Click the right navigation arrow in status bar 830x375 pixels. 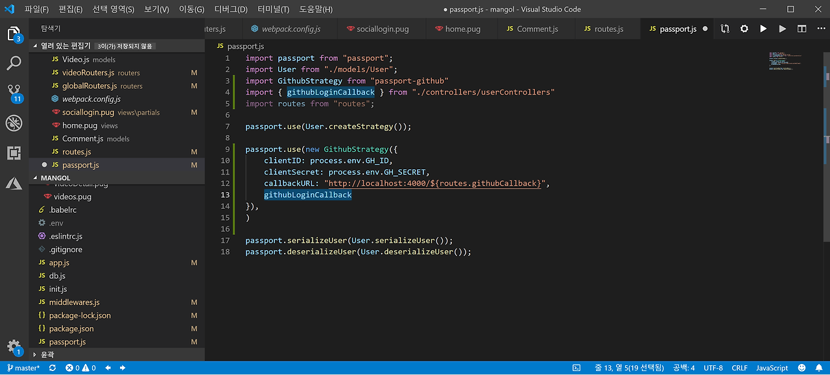pyautogui.click(x=123, y=368)
